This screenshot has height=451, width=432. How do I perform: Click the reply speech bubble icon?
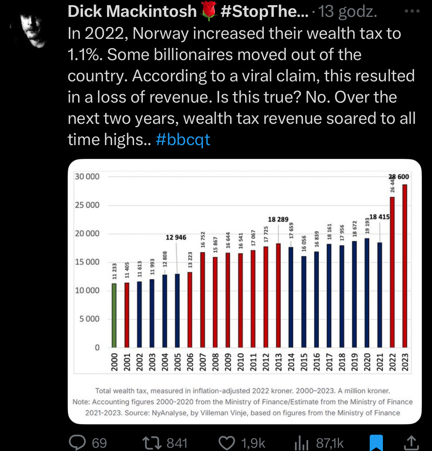(x=77, y=442)
